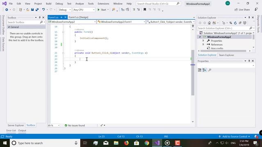
Task: Open the File menu
Action: coord(11,4)
